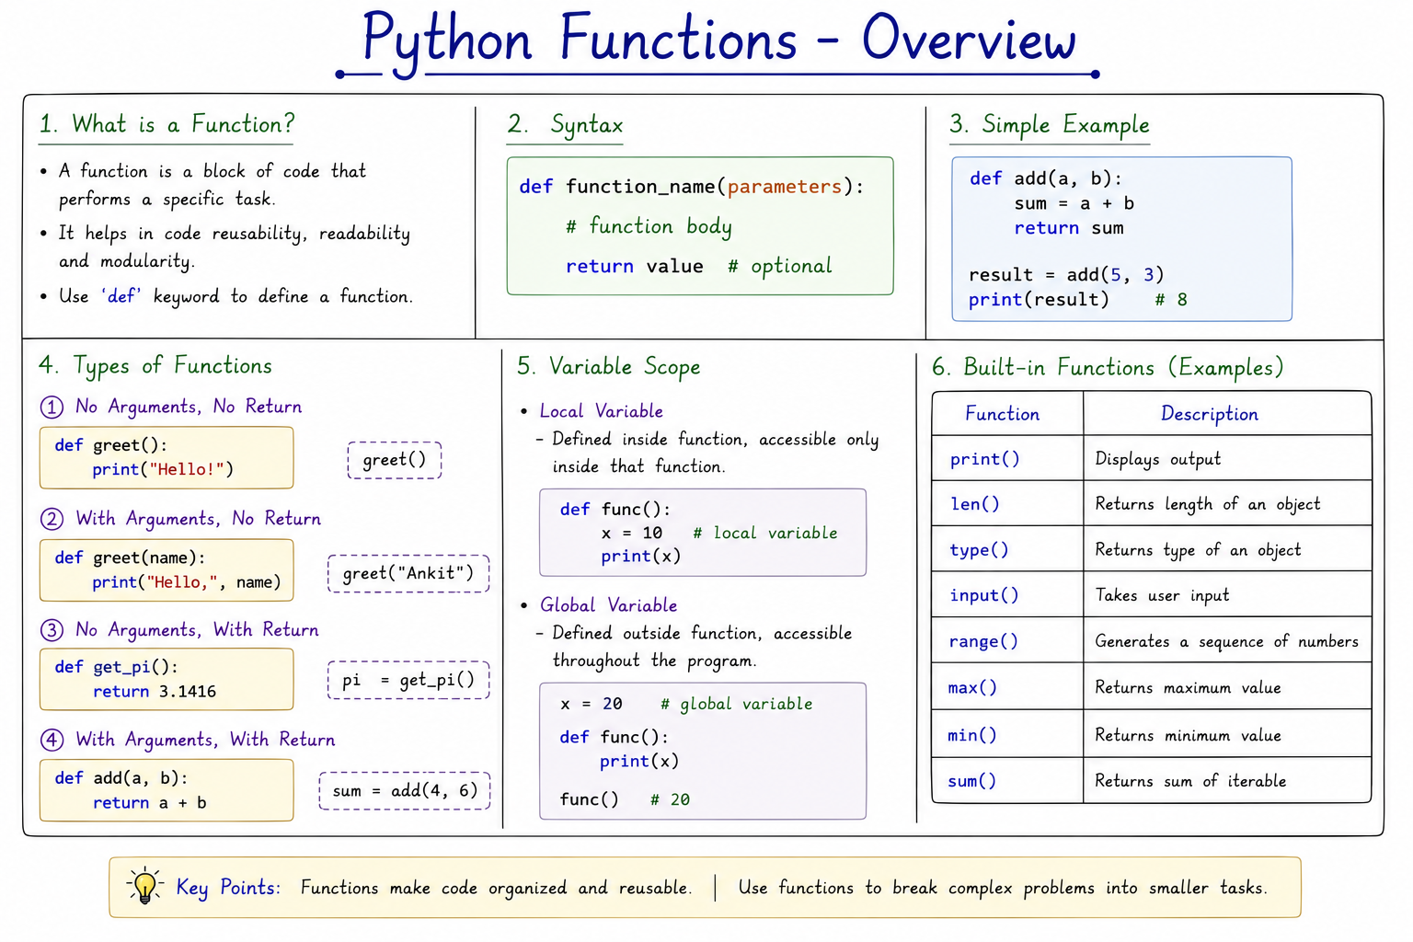Click 'def add(a, b):' in Simple Example

pos(1046,178)
